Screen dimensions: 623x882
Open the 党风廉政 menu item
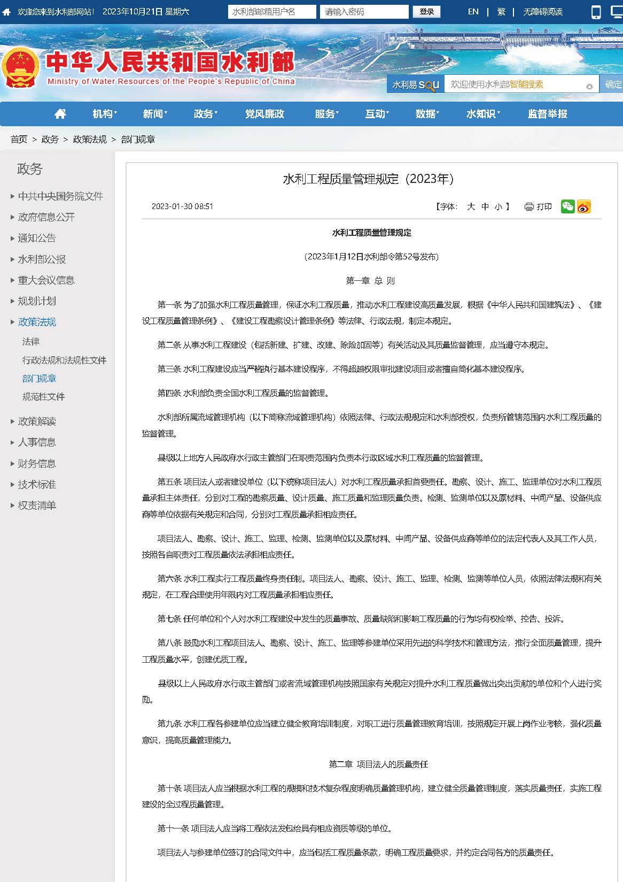coord(264,114)
